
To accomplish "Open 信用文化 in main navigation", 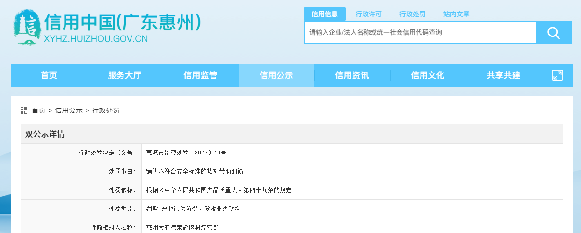I will pos(428,75).
